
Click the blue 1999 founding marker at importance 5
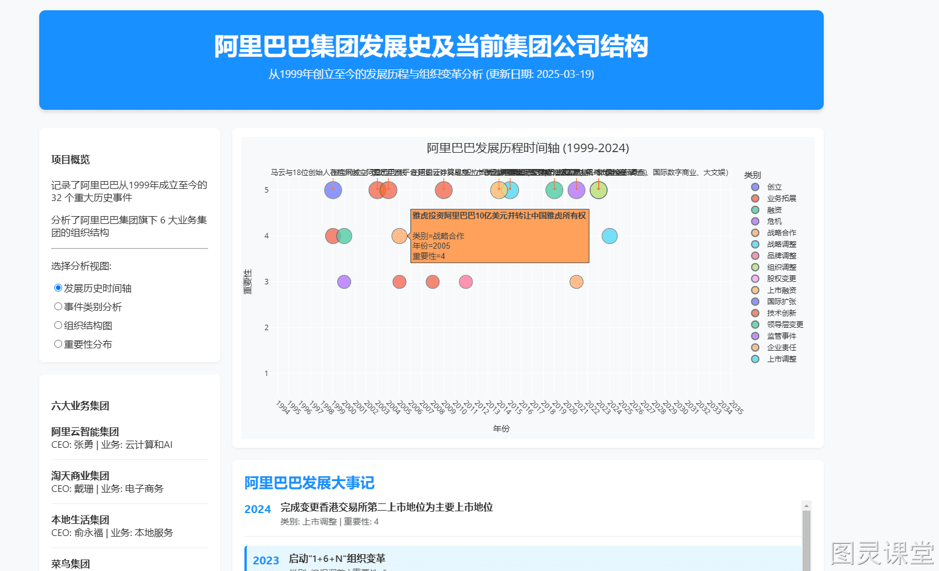pyautogui.click(x=333, y=190)
